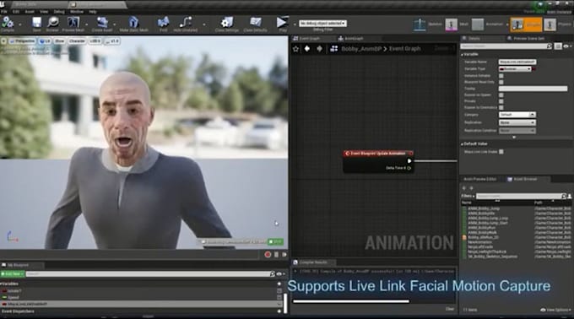Select the highlighted Blueprint mode icon
The width and height of the screenshot is (574, 319).
coord(517,24)
